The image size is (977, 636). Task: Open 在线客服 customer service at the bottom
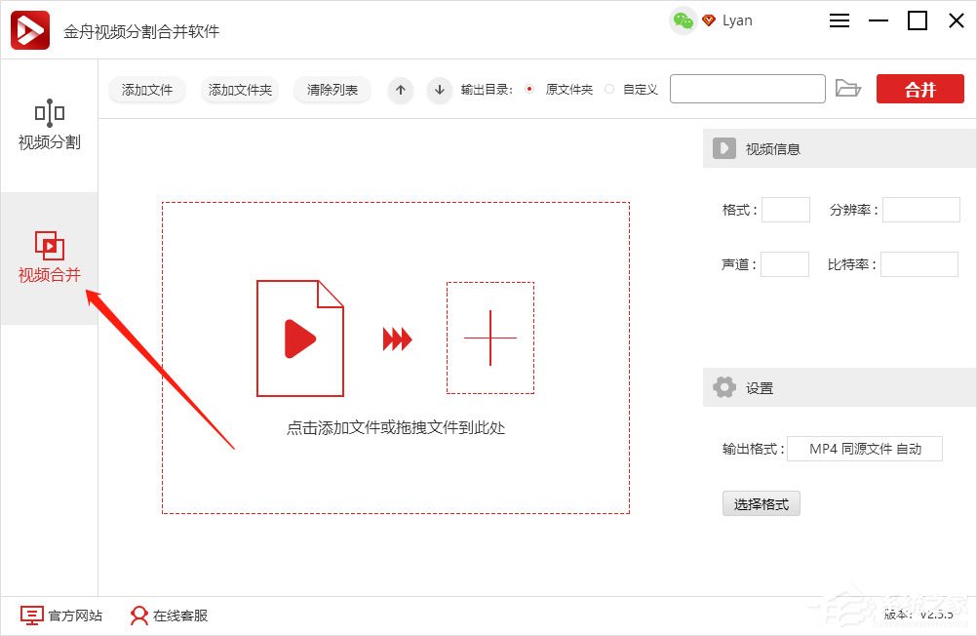click(169, 616)
